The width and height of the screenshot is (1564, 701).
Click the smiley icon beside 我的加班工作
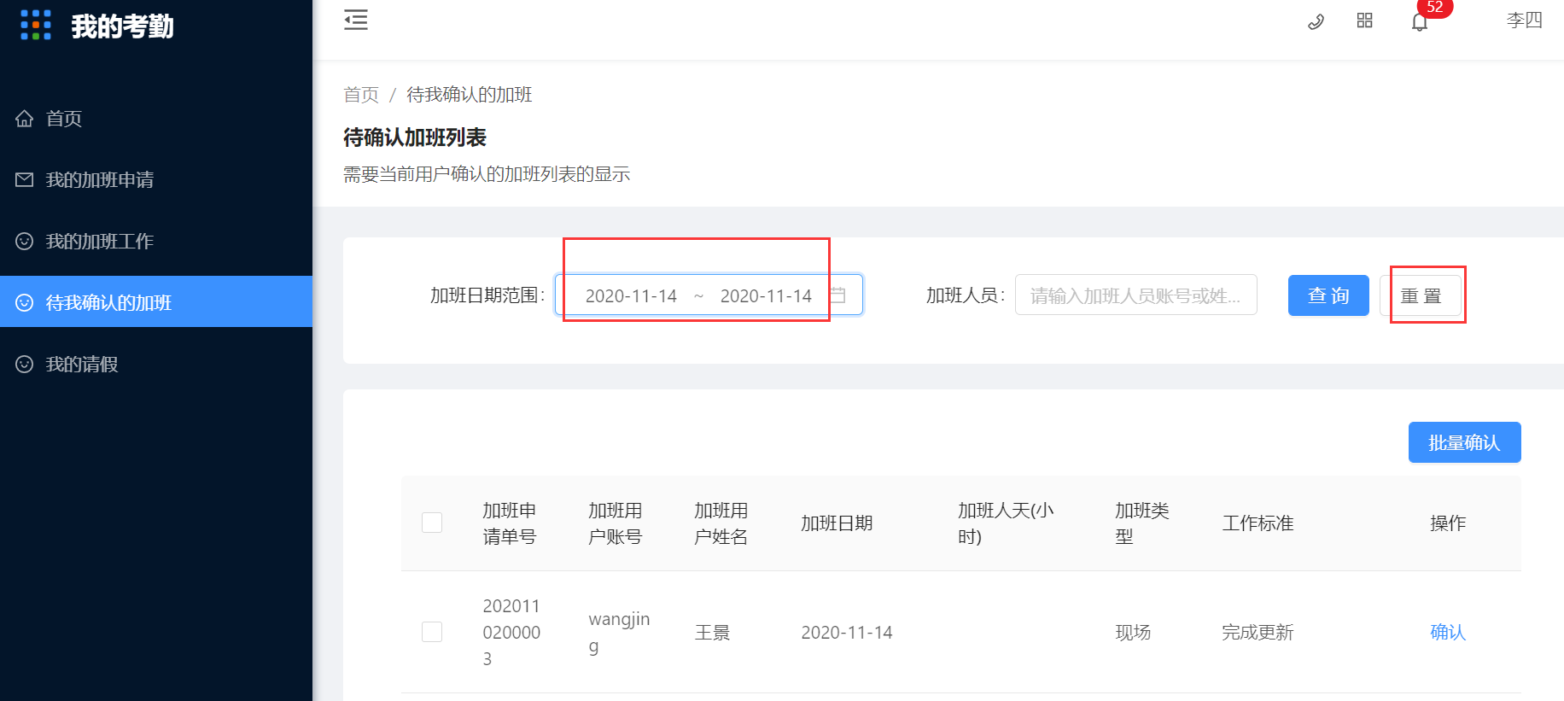25,242
